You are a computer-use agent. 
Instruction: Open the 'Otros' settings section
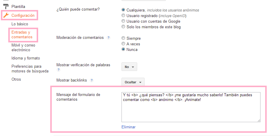point(16,79)
